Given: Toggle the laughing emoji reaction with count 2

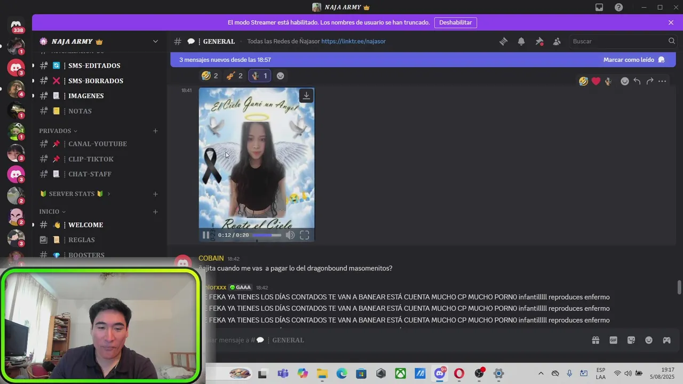Looking at the screenshot, I should 210,76.
